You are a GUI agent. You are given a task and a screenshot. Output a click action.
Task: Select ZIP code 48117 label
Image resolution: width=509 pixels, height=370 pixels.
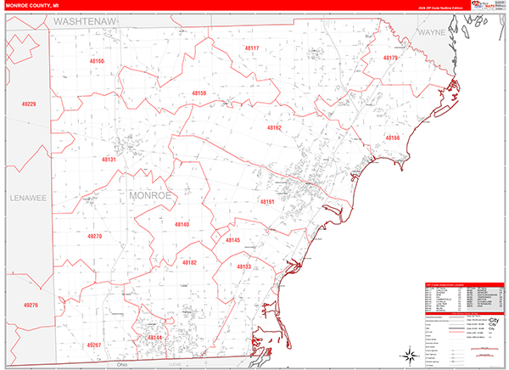tap(252, 48)
